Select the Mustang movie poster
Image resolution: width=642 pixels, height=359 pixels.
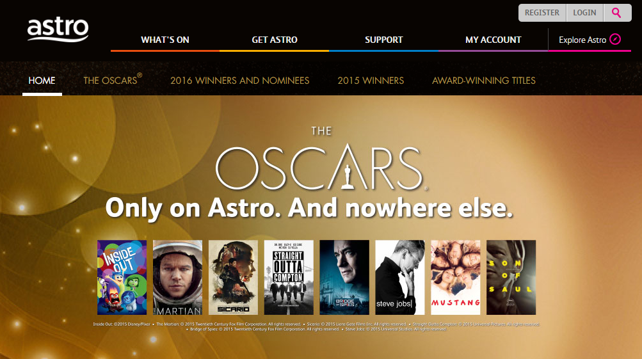(455, 278)
